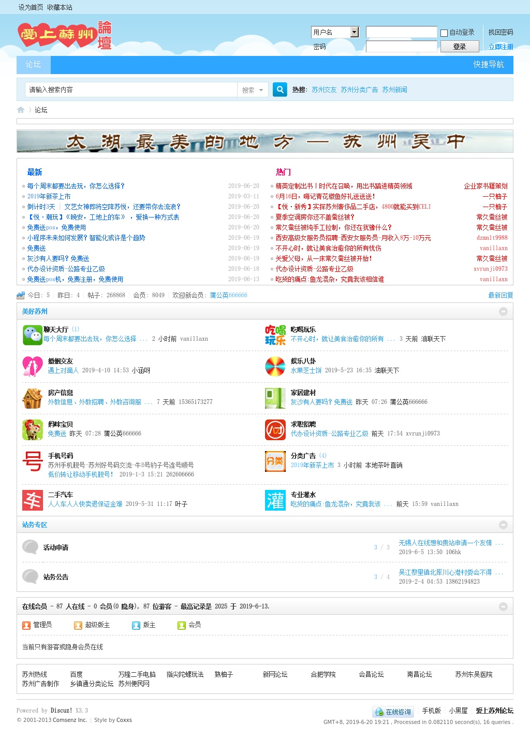
Task: Open the 手机号码 red 号 icon
Action: 32,461
